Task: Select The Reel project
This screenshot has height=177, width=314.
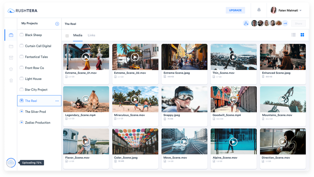Action: (39, 101)
